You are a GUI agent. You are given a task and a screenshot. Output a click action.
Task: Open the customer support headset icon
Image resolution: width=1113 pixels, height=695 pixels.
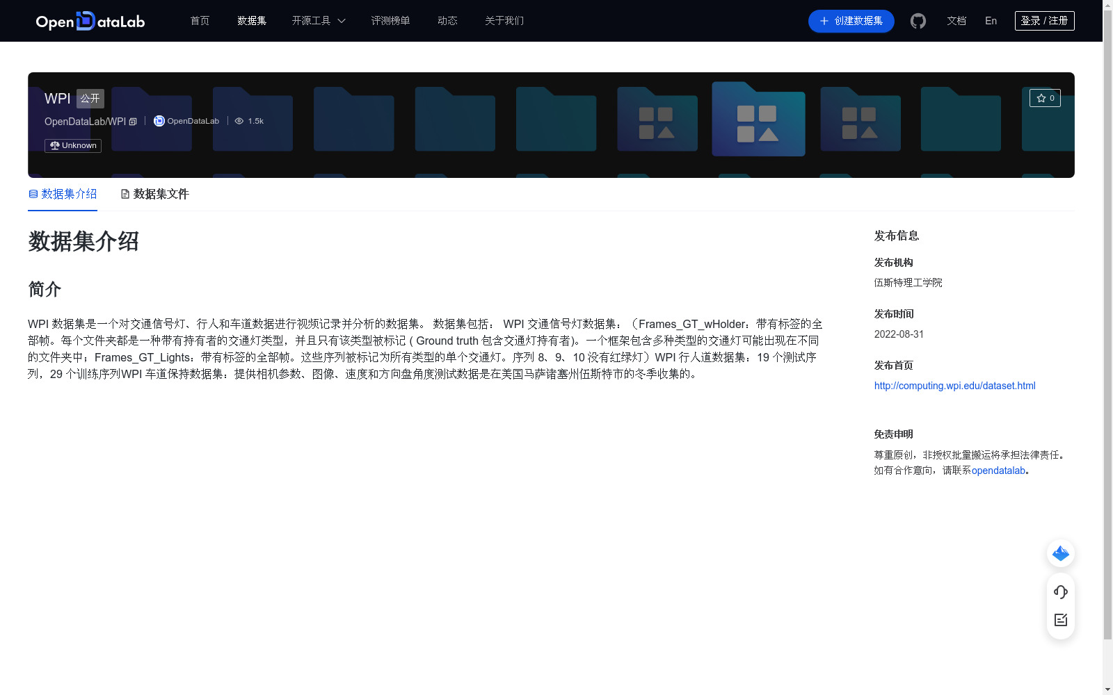[x=1061, y=592]
